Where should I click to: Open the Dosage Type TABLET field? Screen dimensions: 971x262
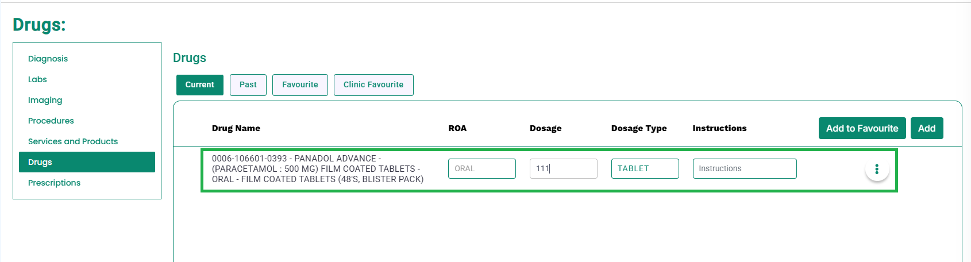pos(645,168)
